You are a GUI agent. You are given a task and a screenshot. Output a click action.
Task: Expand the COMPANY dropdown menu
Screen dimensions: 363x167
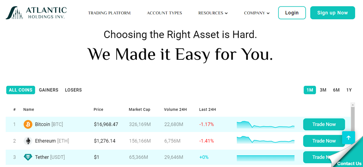257,13
